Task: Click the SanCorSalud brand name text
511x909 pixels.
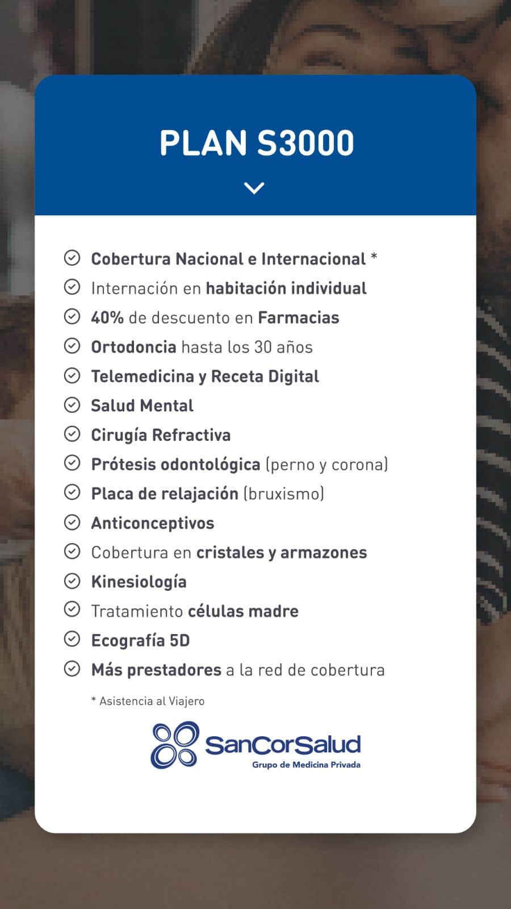Action: [283, 744]
